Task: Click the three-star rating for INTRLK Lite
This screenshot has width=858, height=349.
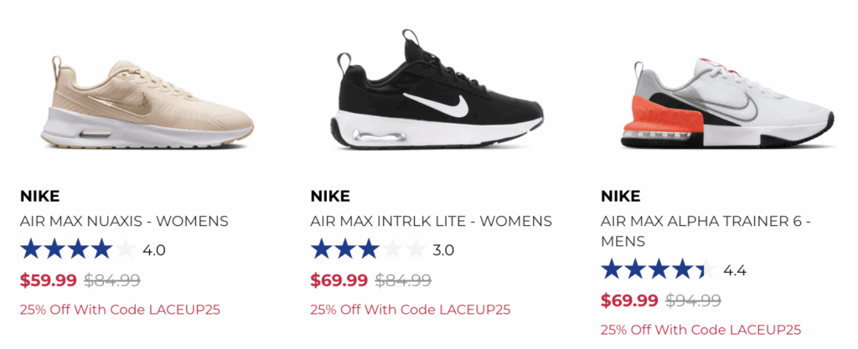Action: coord(368,249)
